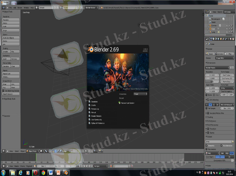236x176 pixels.
Task: Toggle visibility eye of Cube in outliner
Action: point(227,29)
